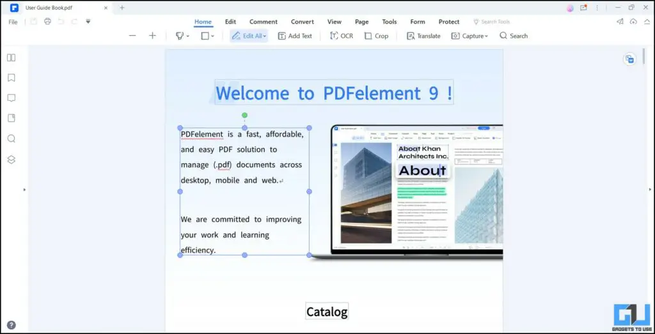Select the Crop tool
Viewport: 655px width, 334px height.
376,36
